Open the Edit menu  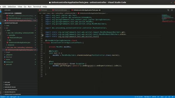tap(4, 7)
